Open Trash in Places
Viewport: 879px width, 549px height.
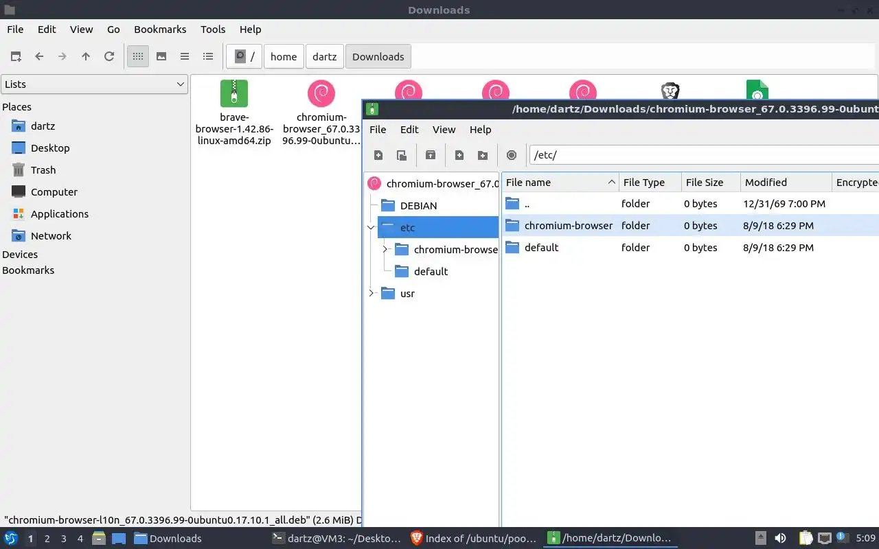click(x=43, y=170)
